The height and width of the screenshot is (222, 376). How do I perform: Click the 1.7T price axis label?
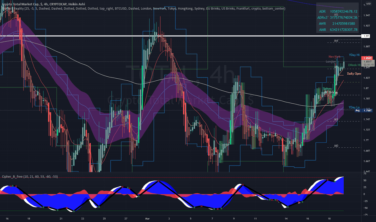point(366,140)
